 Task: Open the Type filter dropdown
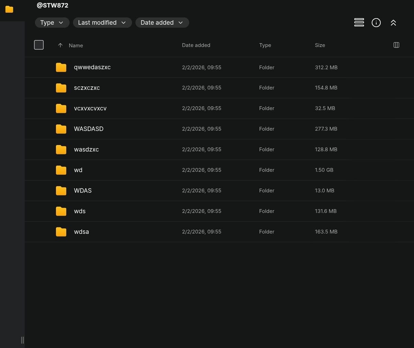pos(52,23)
